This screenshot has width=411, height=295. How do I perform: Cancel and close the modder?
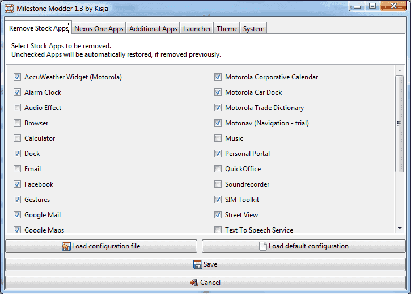(x=205, y=283)
